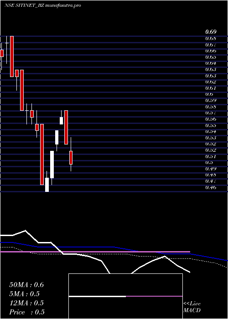Select the 0.66 price axis label
228x319 pixels.
point(211,51)
